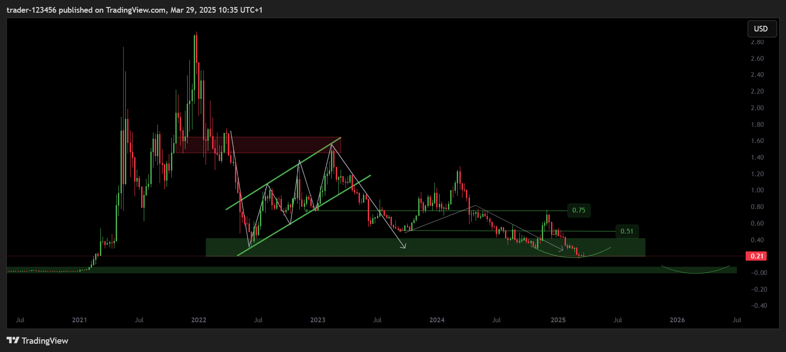Click the 0.40 price scale value
The width and height of the screenshot is (786, 352).
(x=757, y=240)
